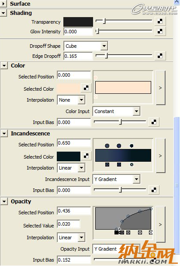Viewport: 180px width, 266px height.
Task: Expand the Surface section
Action: 3,4
